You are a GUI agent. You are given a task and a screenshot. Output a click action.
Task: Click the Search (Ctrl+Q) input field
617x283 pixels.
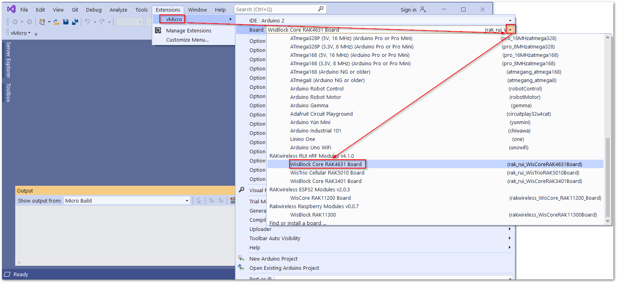(280, 9)
